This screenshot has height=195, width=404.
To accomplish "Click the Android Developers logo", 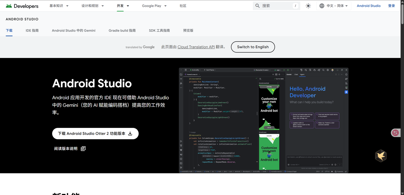I will pos(22,6).
